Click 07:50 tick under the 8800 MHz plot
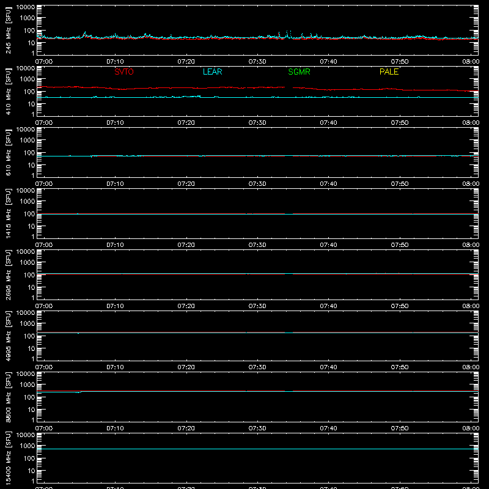 click(400, 428)
